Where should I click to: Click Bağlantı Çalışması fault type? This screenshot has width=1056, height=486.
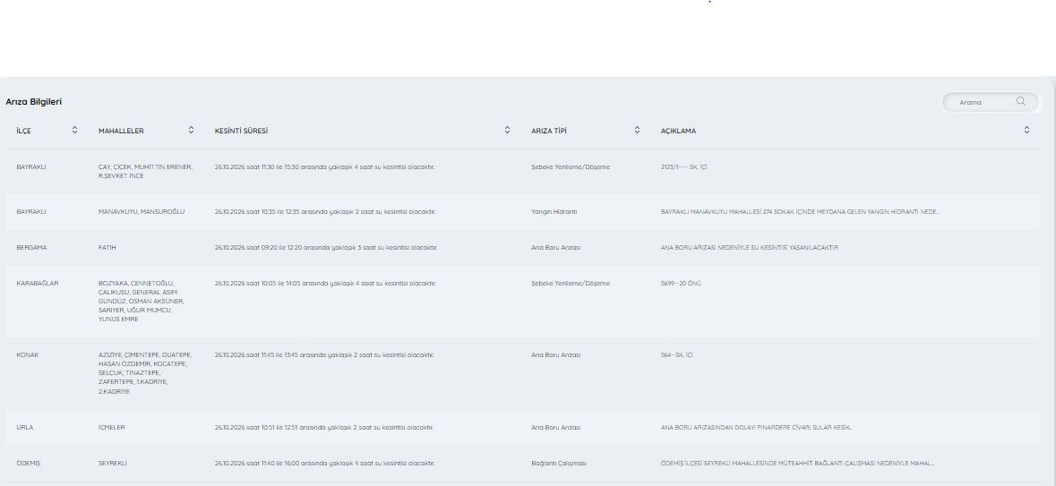[559, 463]
